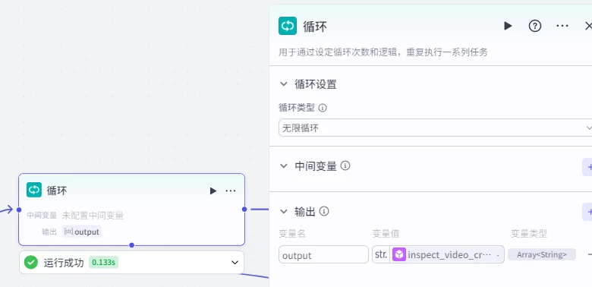Collapse the 输出 section
The width and height of the screenshot is (592, 287).
pyautogui.click(x=284, y=212)
